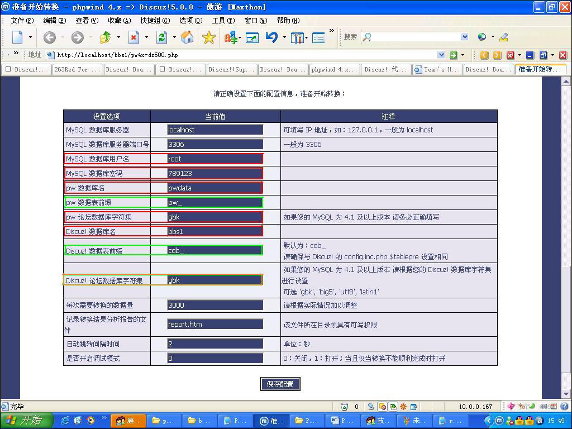Click the report file field report.htm
The height and width of the screenshot is (429, 572).
click(215, 325)
